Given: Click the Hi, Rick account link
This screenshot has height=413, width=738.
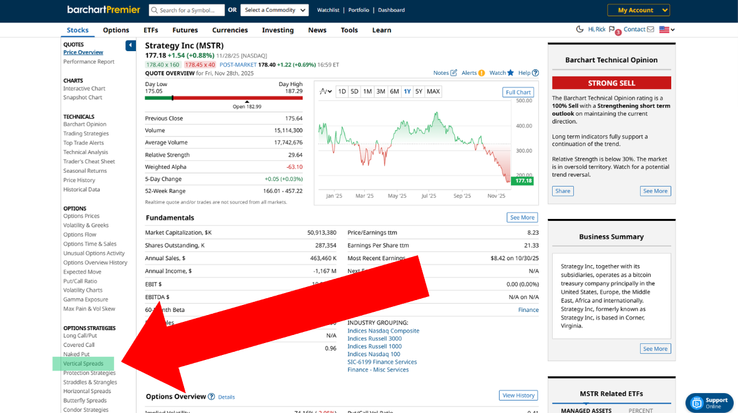Looking at the screenshot, I should (596, 29).
